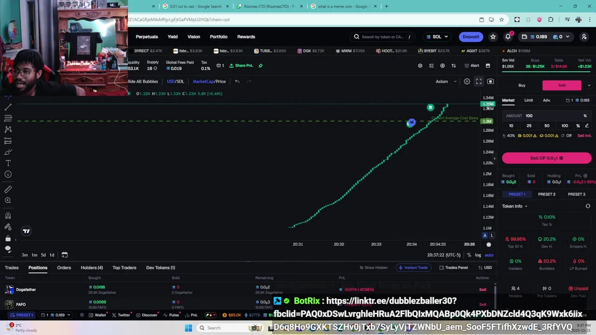The width and height of the screenshot is (596, 335).
Task: Open the user account icon
Action: point(584,37)
